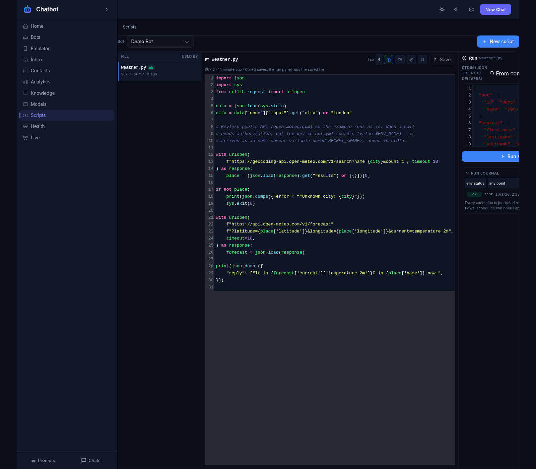Click the Models sidebar icon
Screen dimensions: 536x469
tap(25, 104)
